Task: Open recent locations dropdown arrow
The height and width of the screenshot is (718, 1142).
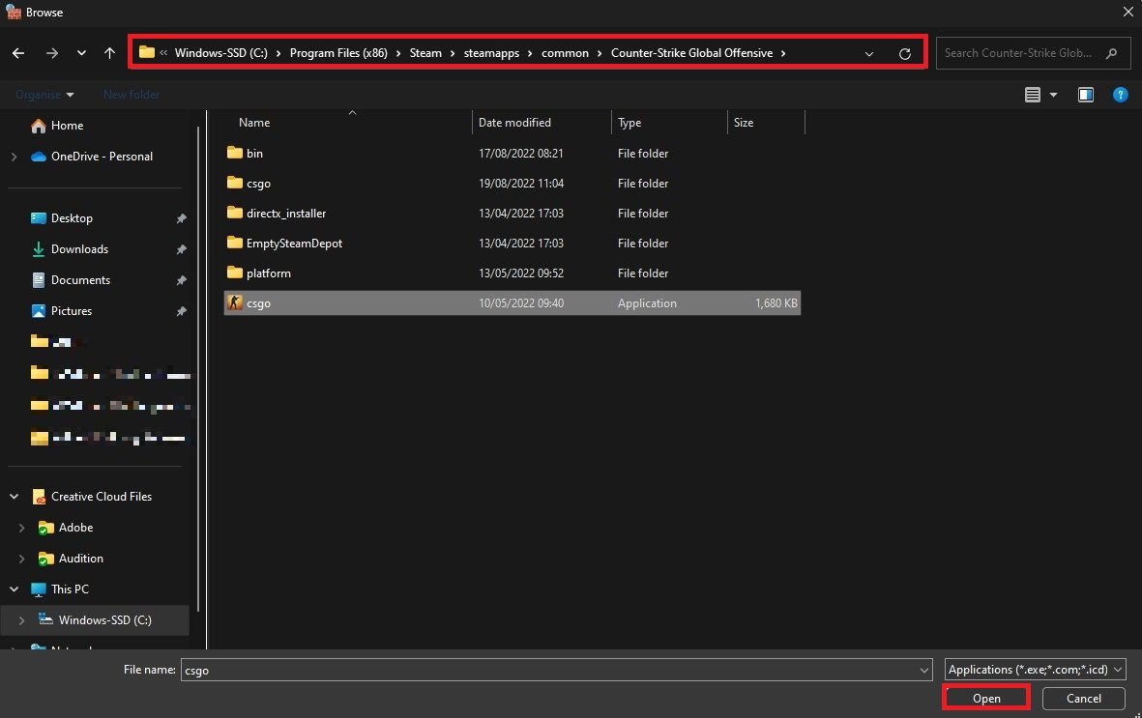Action: [x=81, y=53]
